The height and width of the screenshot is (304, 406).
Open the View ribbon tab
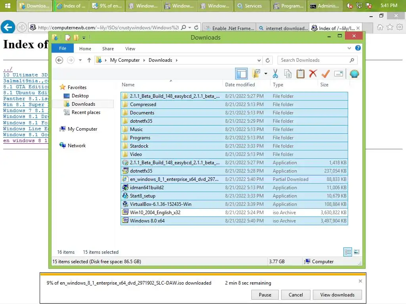click(x=130, y=49)
